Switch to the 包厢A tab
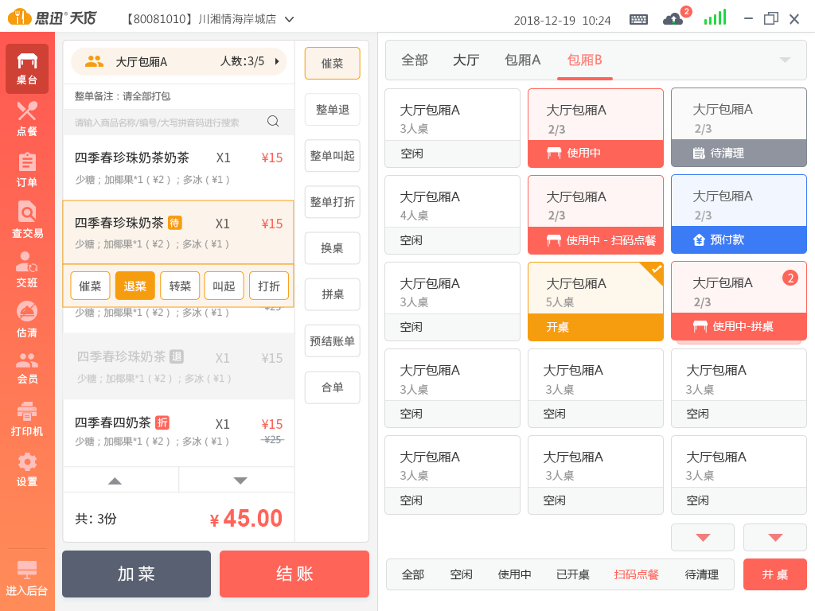 pyautogui.click(x=522, y=60)
